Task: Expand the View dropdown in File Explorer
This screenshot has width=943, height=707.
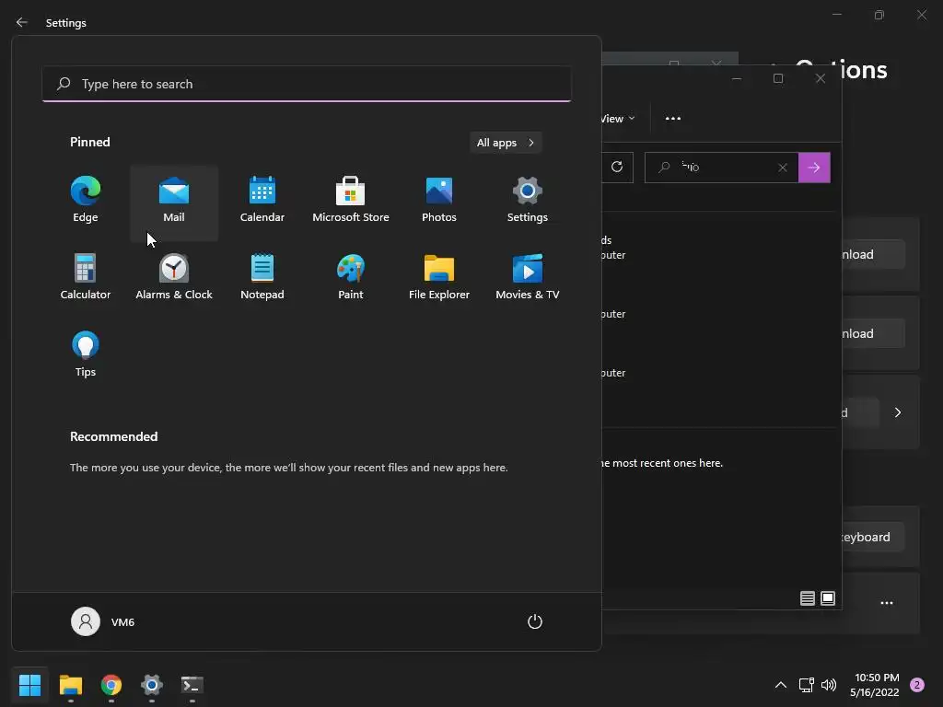Action: [618, 119]
